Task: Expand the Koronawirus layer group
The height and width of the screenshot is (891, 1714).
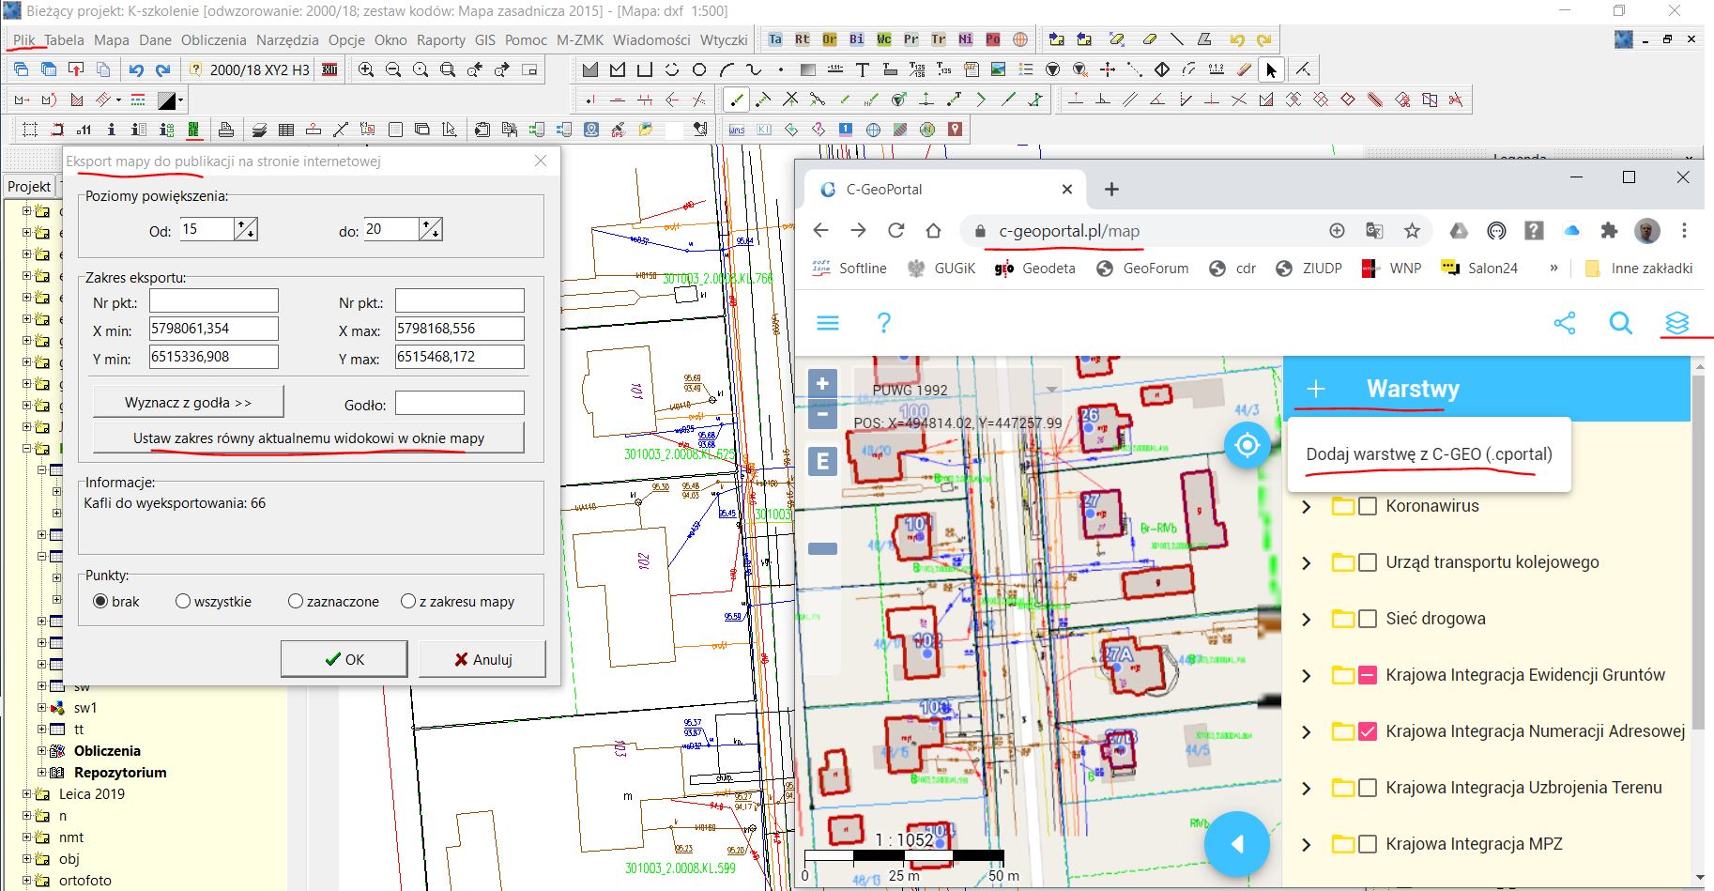Action: coord(1307,507)
